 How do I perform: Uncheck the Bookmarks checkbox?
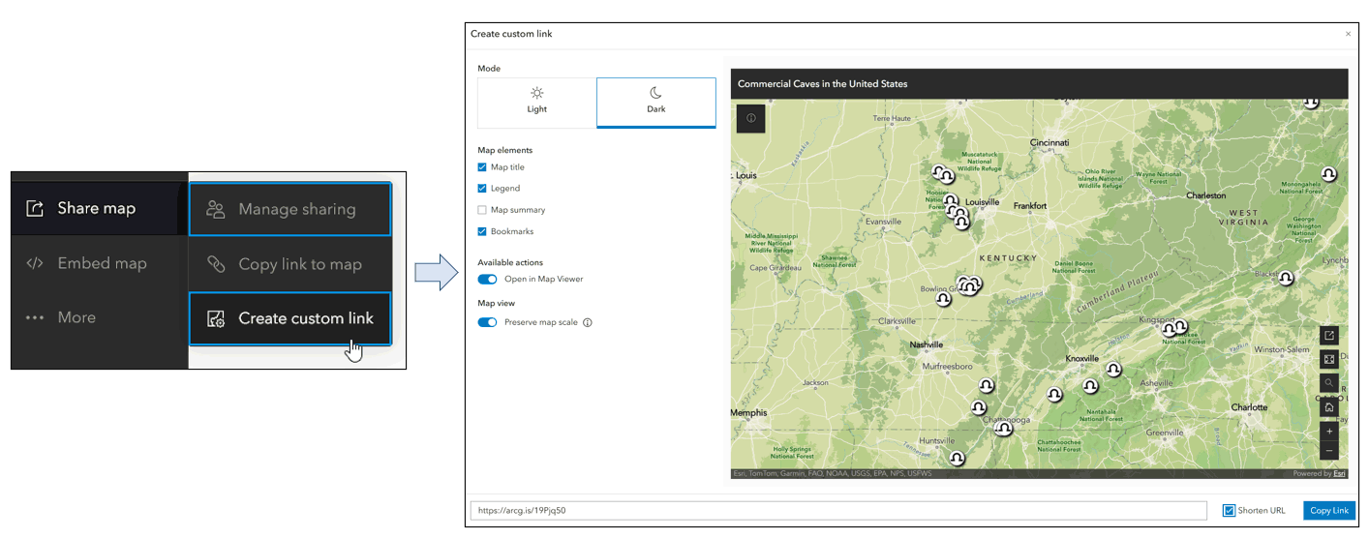point(482,231)
